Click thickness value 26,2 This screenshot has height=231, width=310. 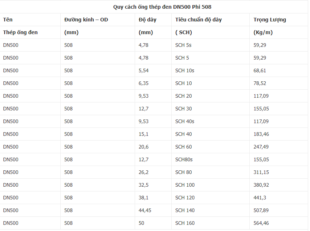coord(144,172)
